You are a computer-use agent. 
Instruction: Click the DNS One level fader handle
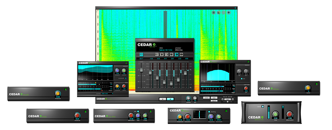(141, 70)
